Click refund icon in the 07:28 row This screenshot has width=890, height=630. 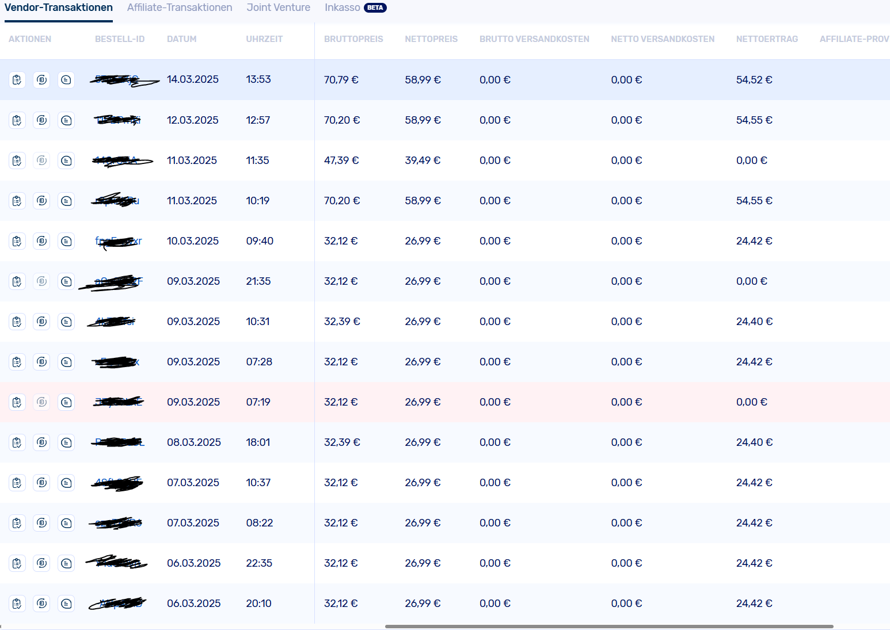(41, 362)
